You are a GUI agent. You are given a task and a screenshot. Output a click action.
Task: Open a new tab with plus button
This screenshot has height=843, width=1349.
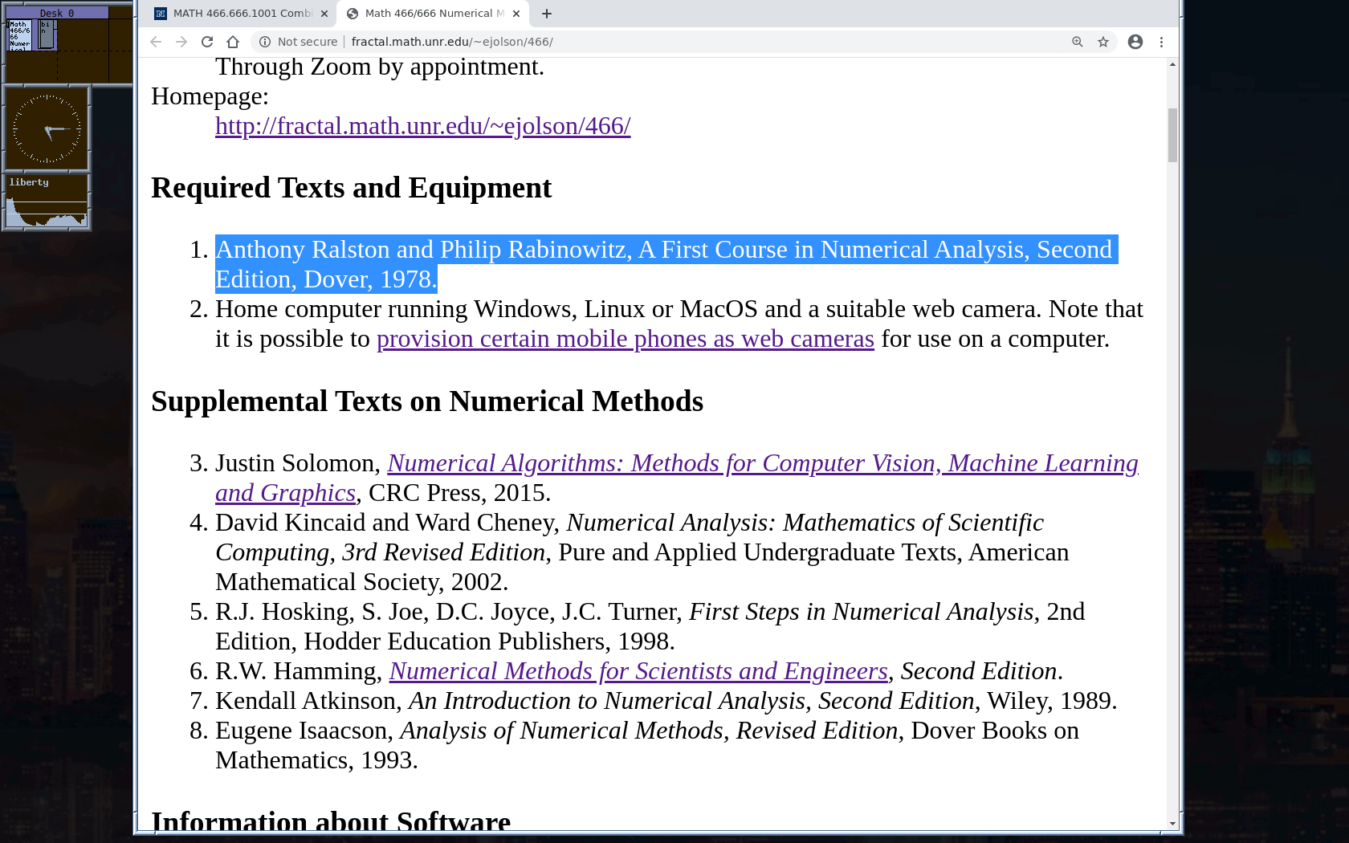pyautogui.click(x=547, y=14)
